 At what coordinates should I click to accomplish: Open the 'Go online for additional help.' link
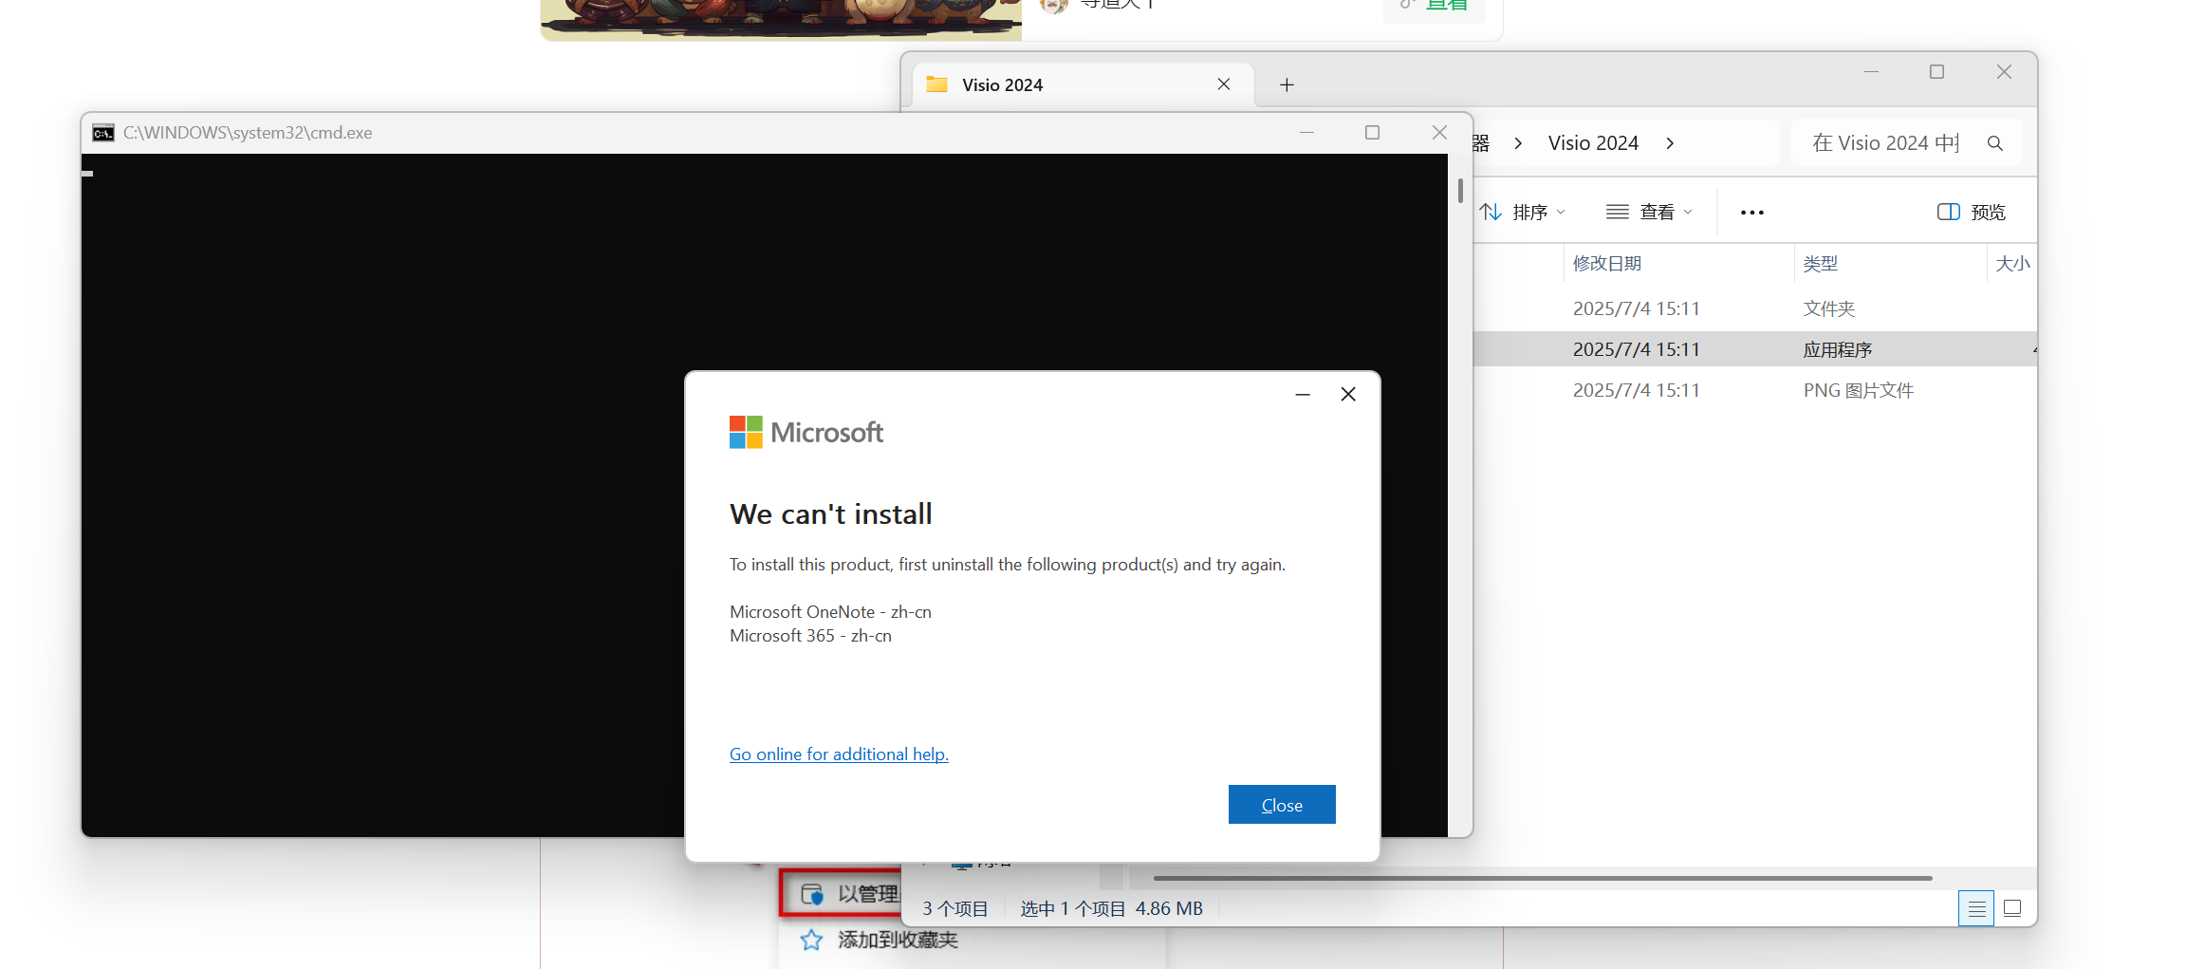[x=839, y=755]
